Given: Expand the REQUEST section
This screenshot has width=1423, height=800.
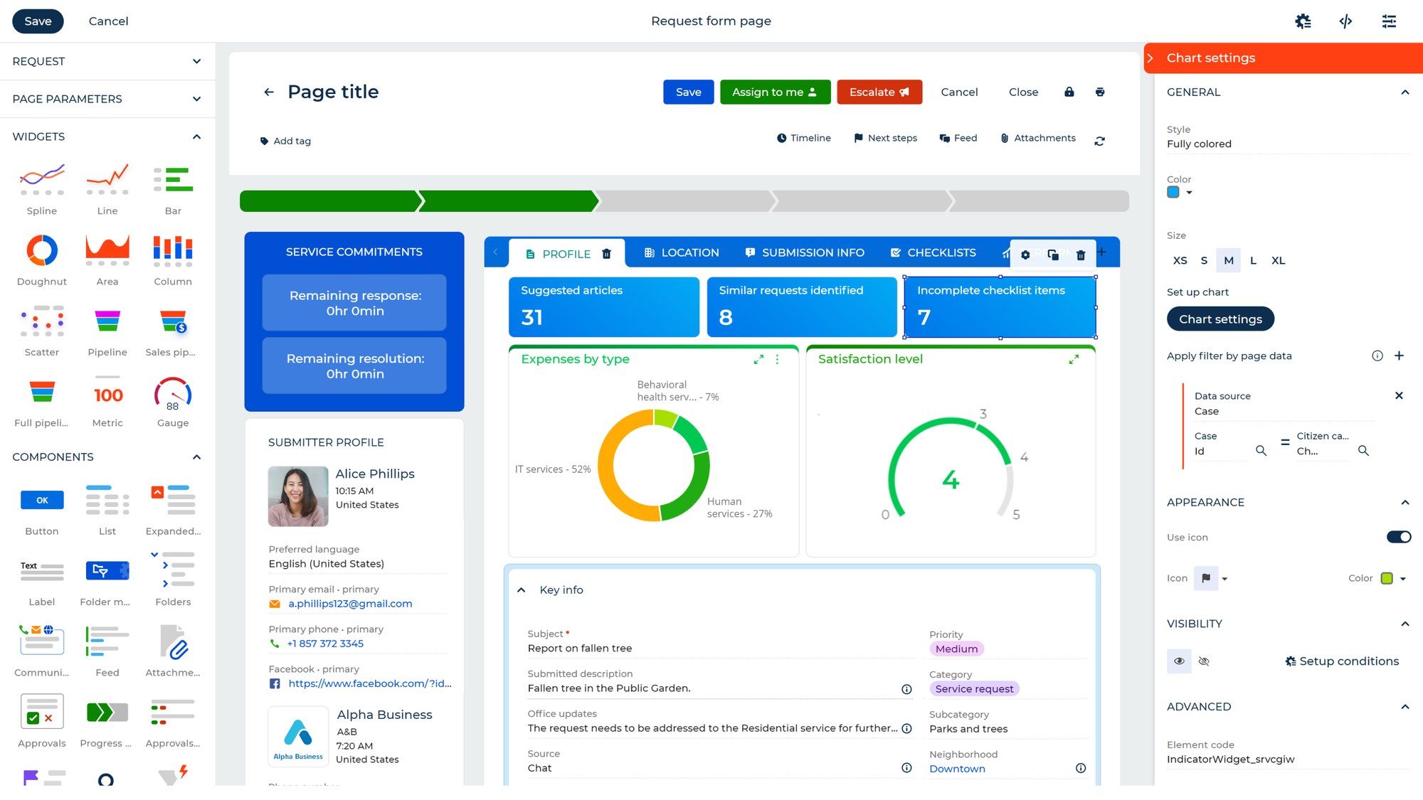Looking at the screenshot, I should coord(107,61).
